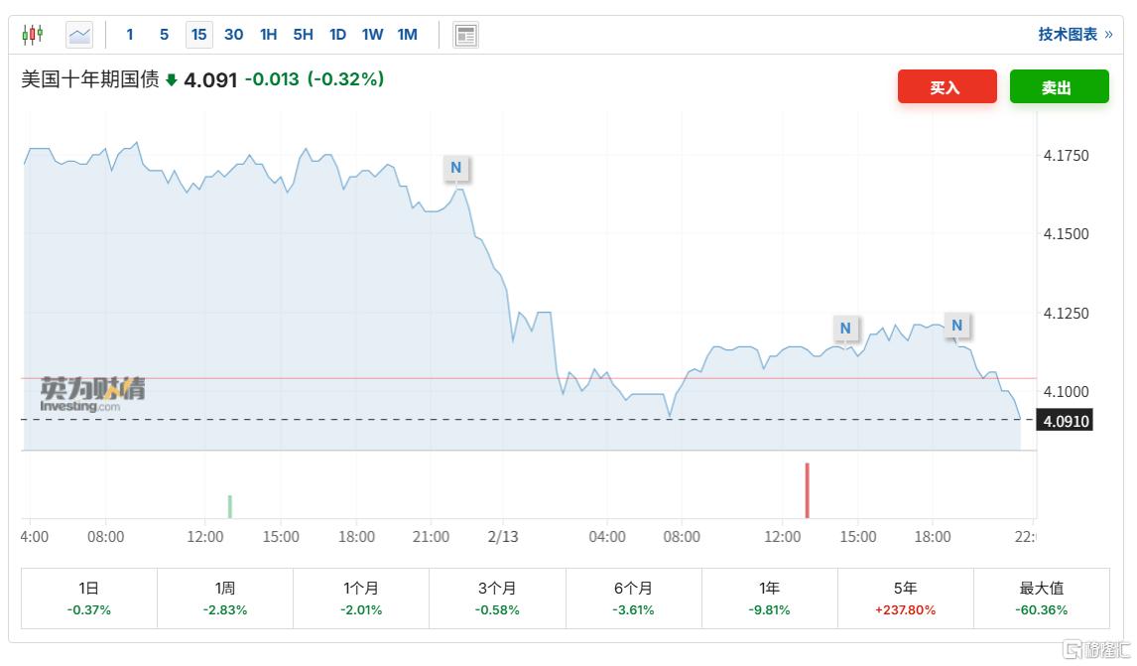Click the N news marker near 15:00
The height and width of the screenshot is (666, 1137).
pyautogui.click(x=845, y=328)
